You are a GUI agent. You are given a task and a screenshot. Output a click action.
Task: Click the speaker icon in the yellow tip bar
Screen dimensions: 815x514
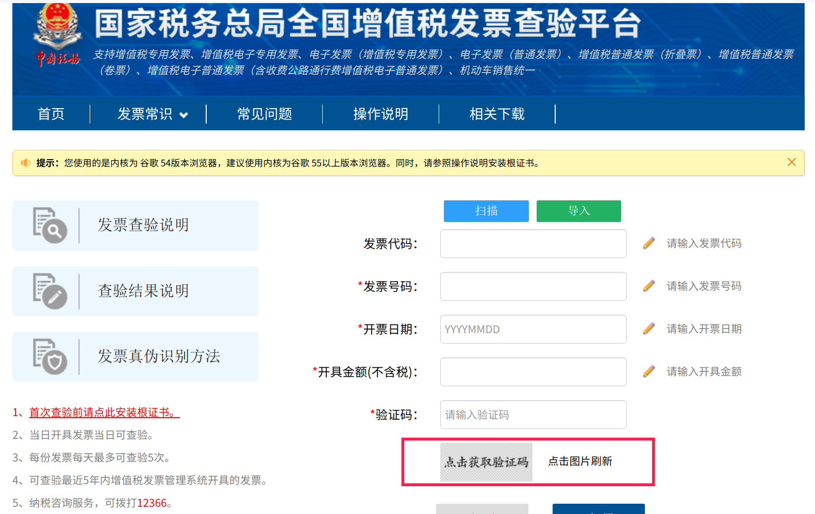pyautogui.click(x=26, y=163)
